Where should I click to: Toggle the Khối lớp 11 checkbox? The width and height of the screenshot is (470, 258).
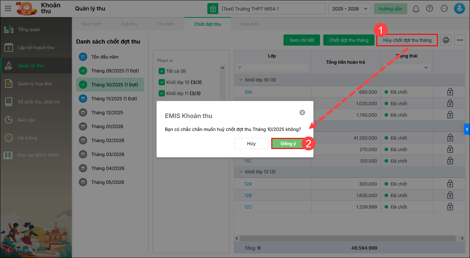click(x=162, y=93)
